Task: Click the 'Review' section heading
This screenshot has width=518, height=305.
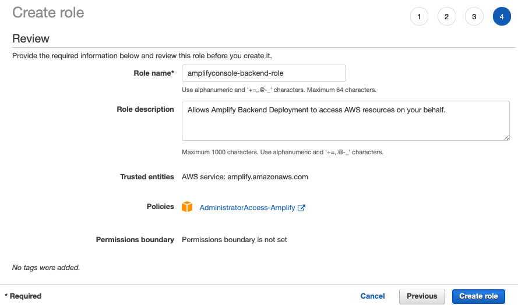Action: point(31,38)
